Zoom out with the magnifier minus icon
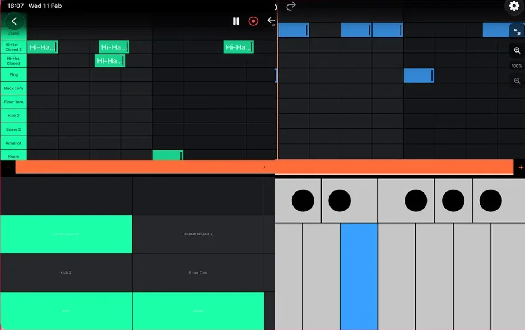This screenshot has width=525, height=330. [517, 81]
